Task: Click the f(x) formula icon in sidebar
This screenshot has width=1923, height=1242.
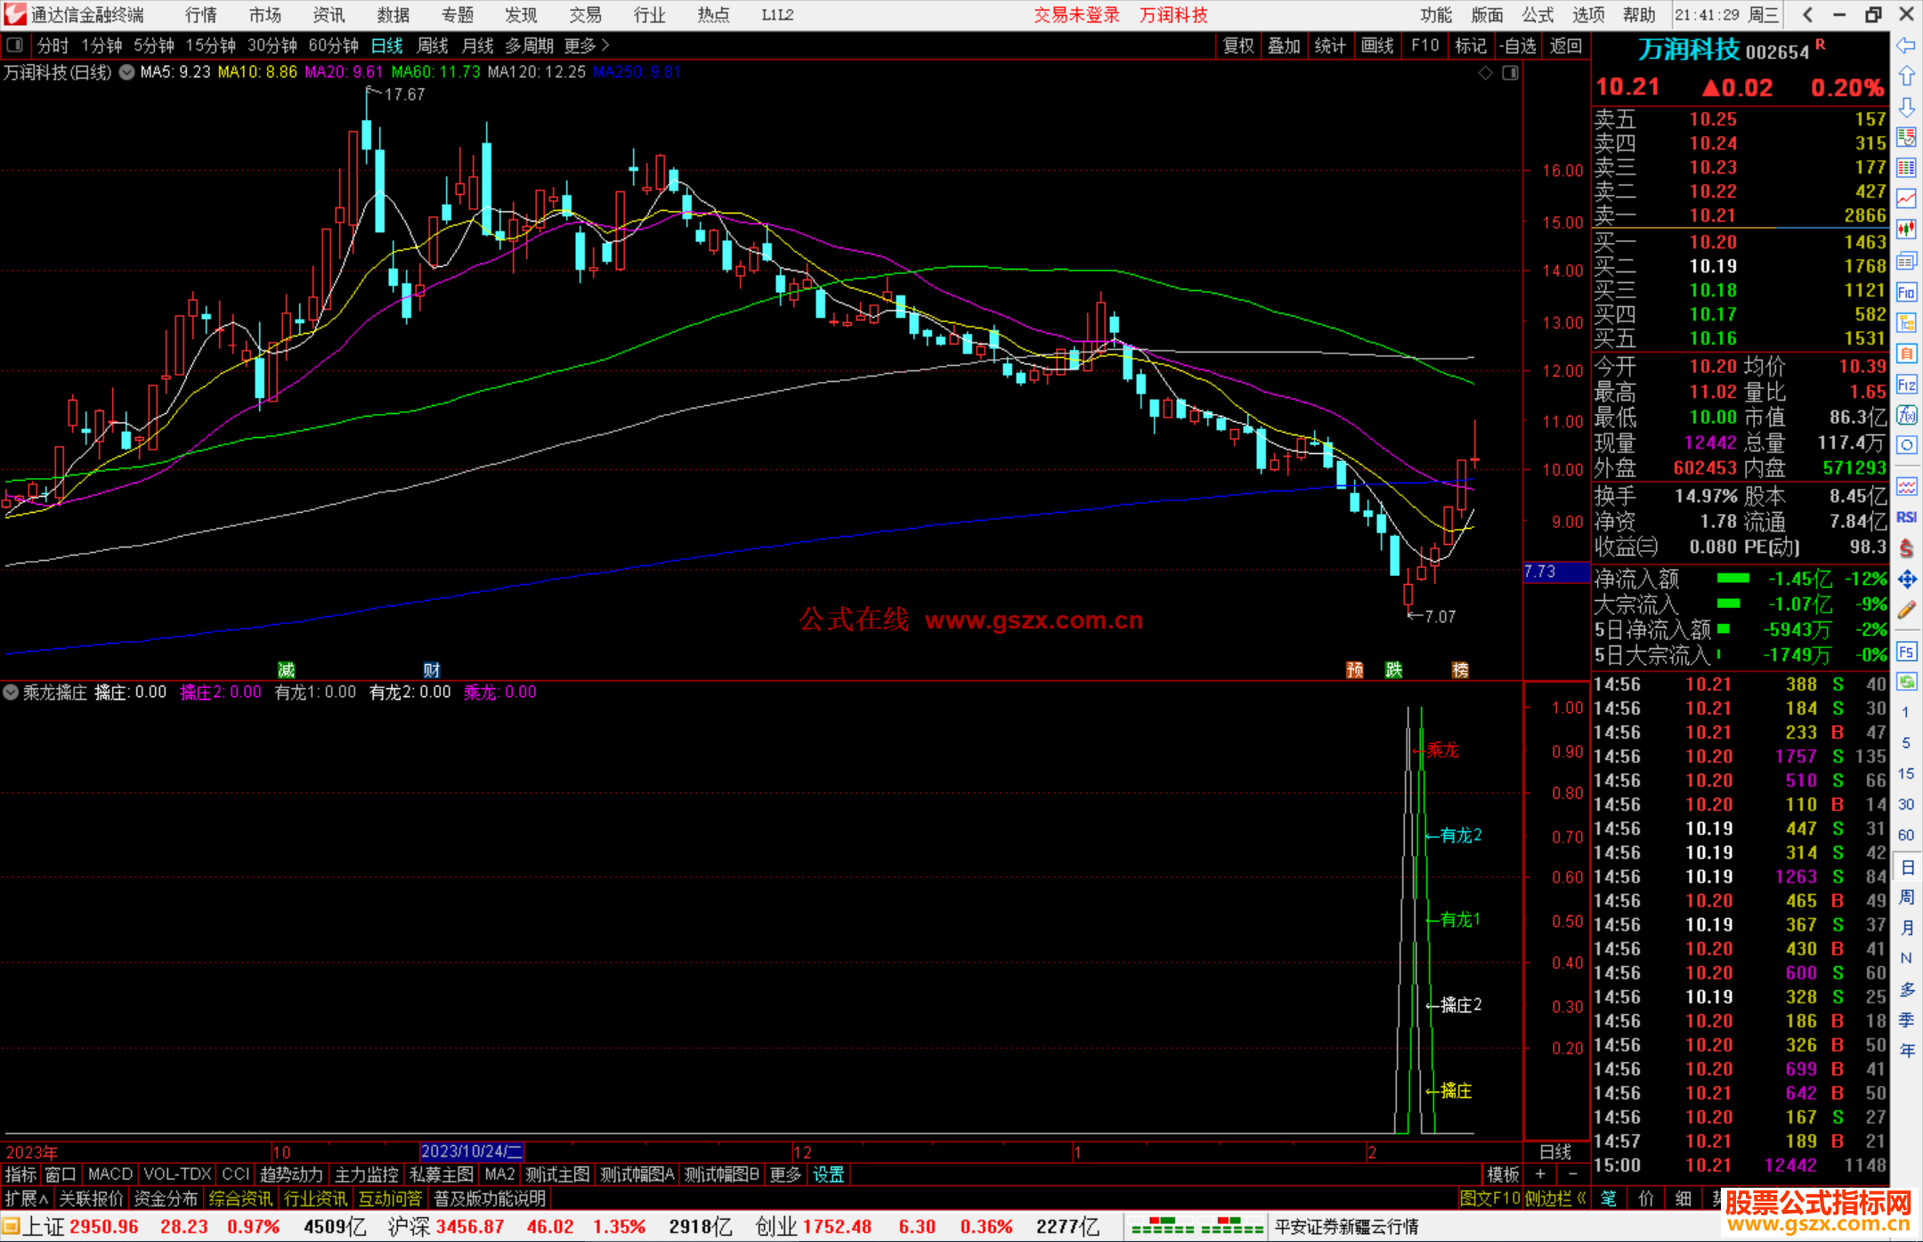Action: click(x=1906, y=416)
